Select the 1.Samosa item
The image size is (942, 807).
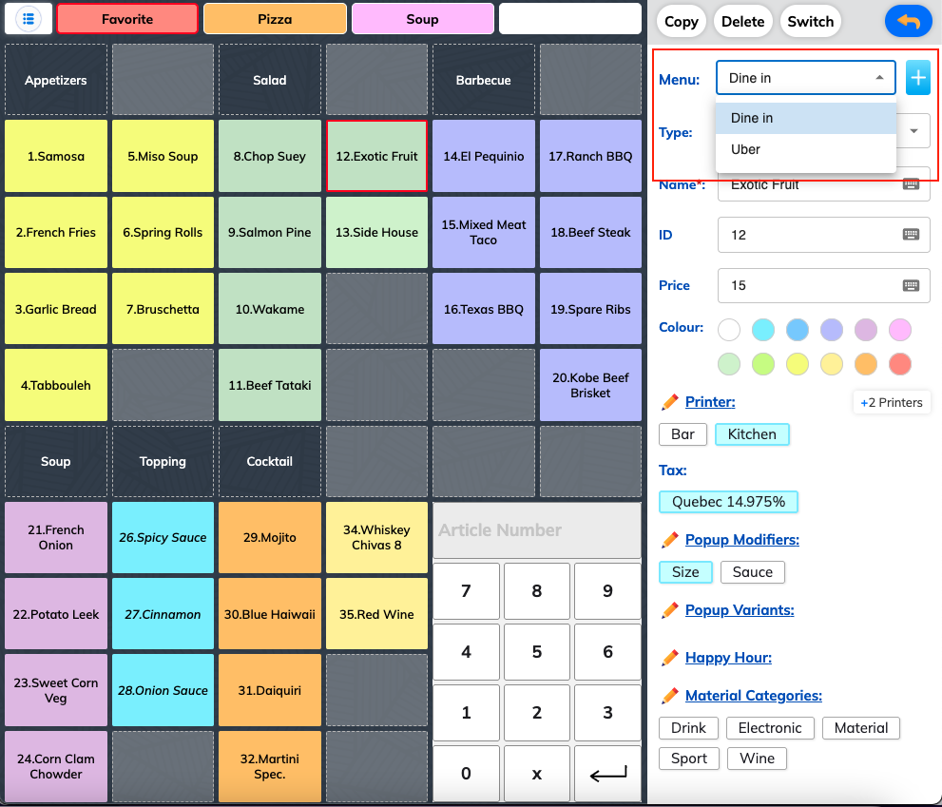[x=56, y=156]
